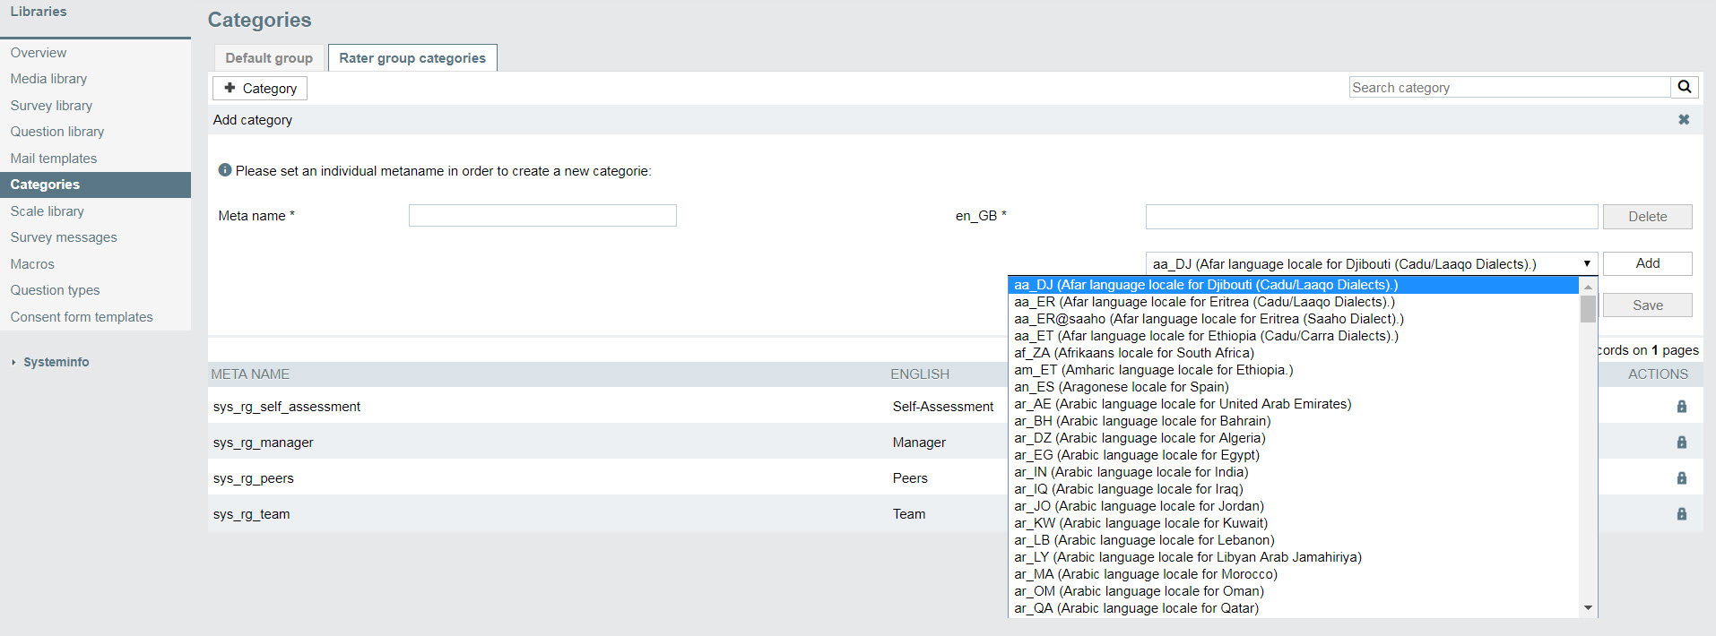This screenshot has height=636, width=1716.
Task: Open Consent form templates
Action: [x=95, y=317]
